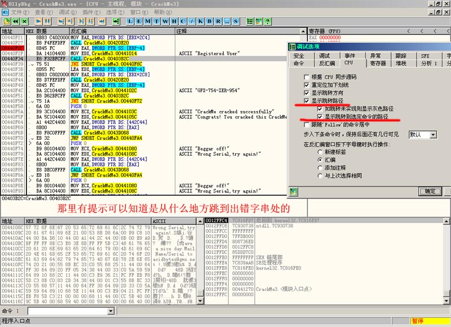Show CPU window with toolbar C icon
The image size is (451, 327).
tap(183, 21)
